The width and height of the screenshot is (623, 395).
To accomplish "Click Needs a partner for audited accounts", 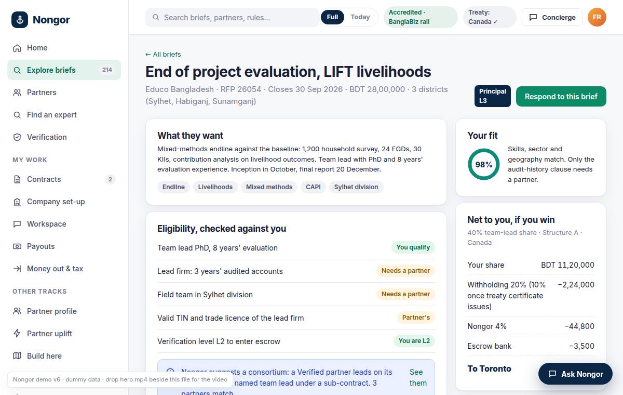I will 405,271.
